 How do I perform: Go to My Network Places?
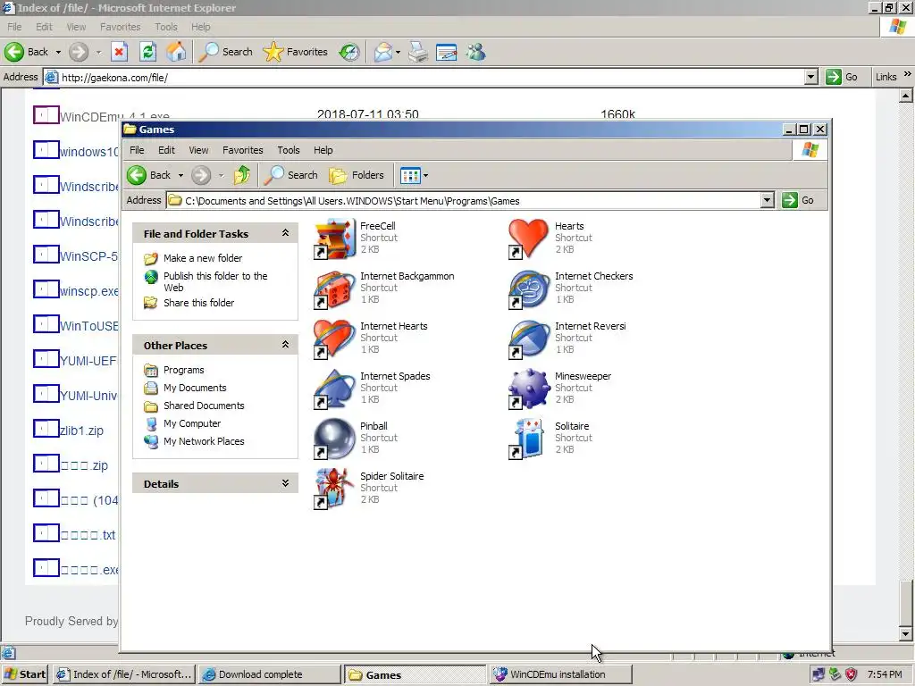pos(204,441)
